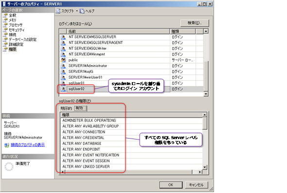
Task: Open the 全般 page icon
Action: point(5,16)
